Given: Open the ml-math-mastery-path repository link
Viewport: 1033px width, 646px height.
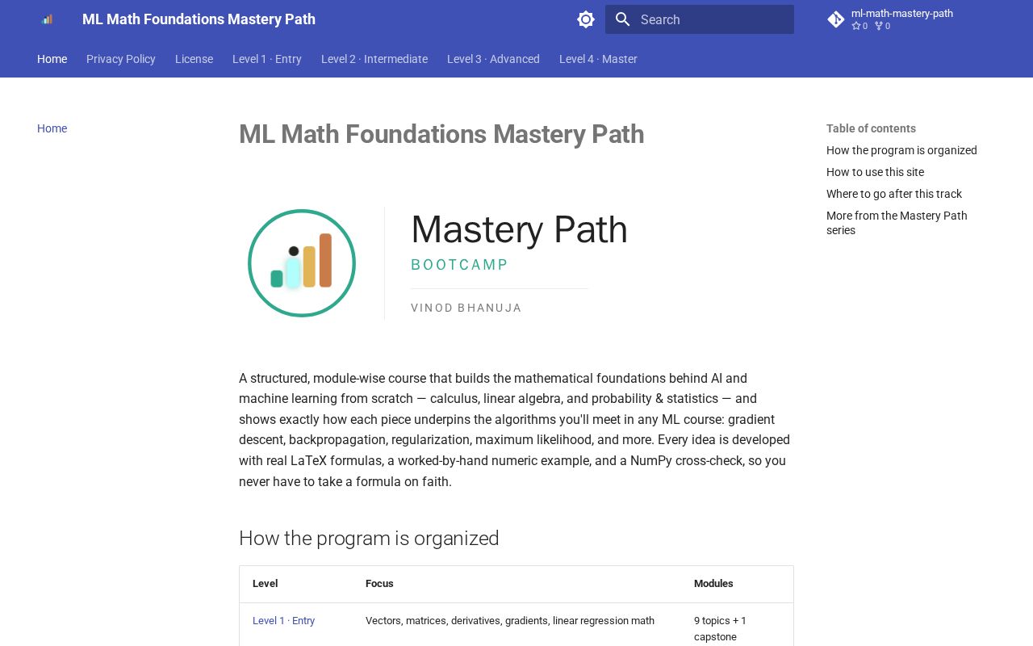Looking at the screenshot, I should tap(901, 19).
